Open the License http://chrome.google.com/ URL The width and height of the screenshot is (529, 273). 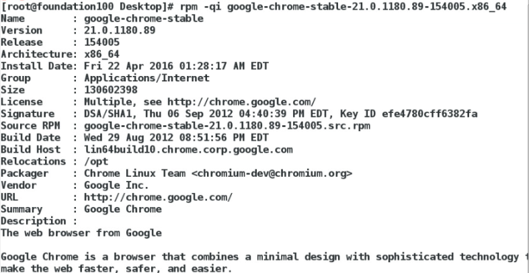tap(241, 102)
